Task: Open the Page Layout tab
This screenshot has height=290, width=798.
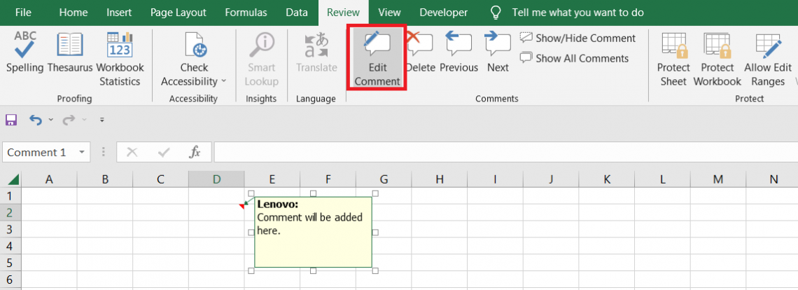Action: pyautogui.click(x=178, y=13)
